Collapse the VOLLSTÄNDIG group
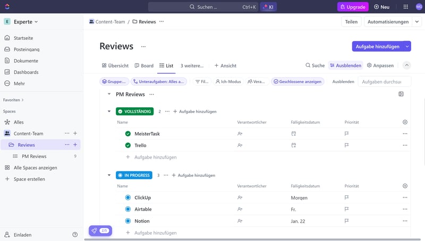Image resolution: width=425 pixels, height=241 pixels. point(109,111)
